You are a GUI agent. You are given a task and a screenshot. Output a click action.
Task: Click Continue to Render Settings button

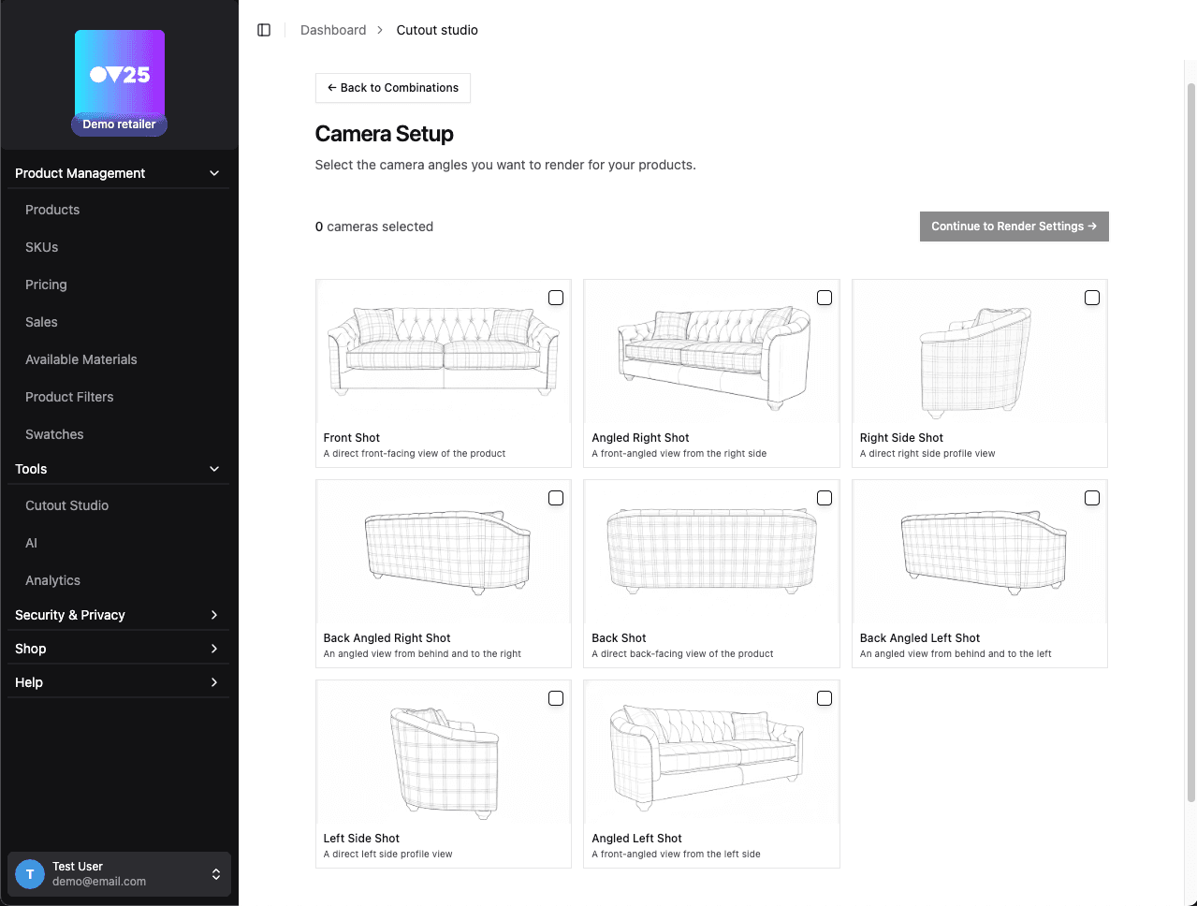click(1014, 226)
